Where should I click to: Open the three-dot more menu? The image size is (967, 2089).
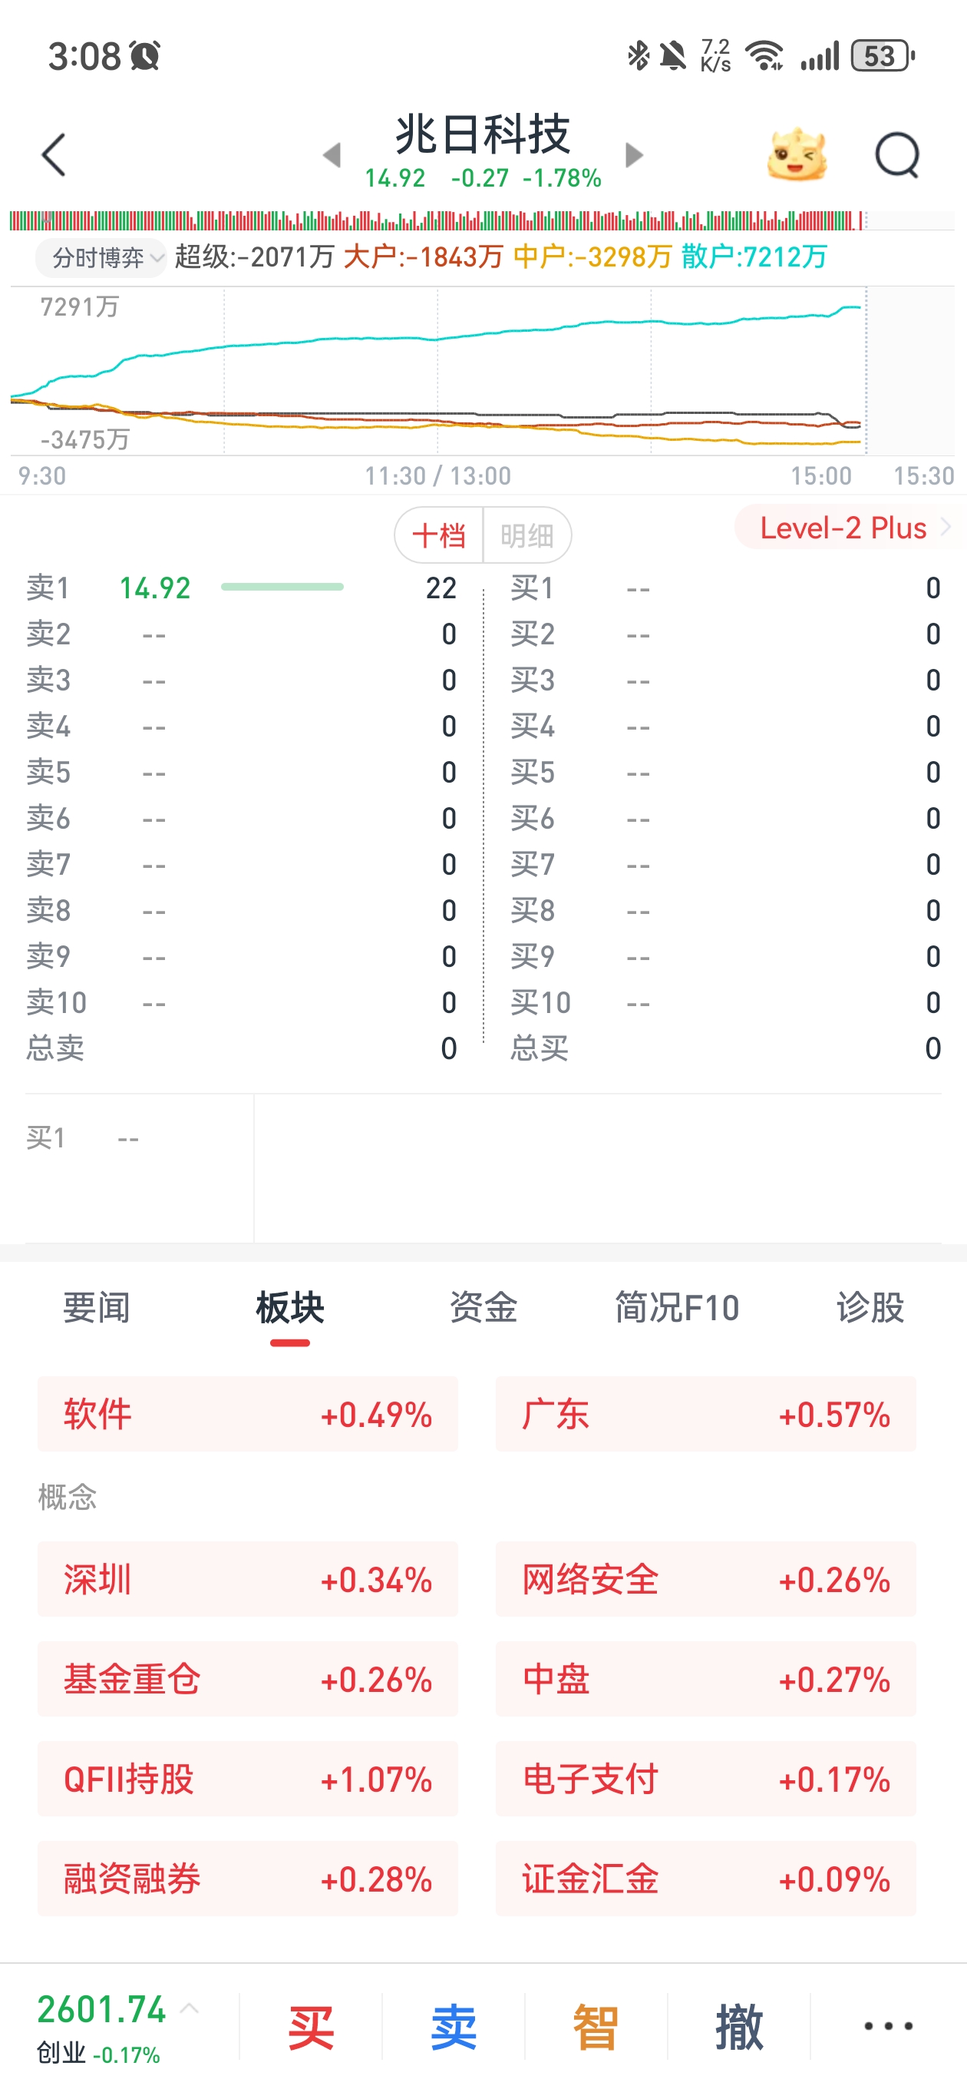[x=887, y=2026]
